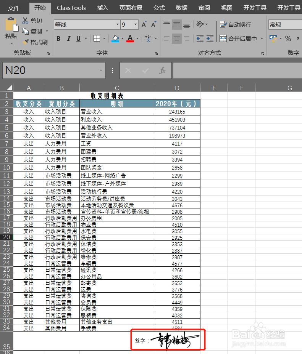The width and height of the screenshot is (302, 354).
Task: Open the 文件 file menu
Action: 14,8
